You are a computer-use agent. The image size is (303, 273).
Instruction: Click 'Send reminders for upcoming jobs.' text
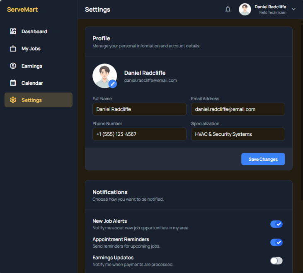point(126,246)
